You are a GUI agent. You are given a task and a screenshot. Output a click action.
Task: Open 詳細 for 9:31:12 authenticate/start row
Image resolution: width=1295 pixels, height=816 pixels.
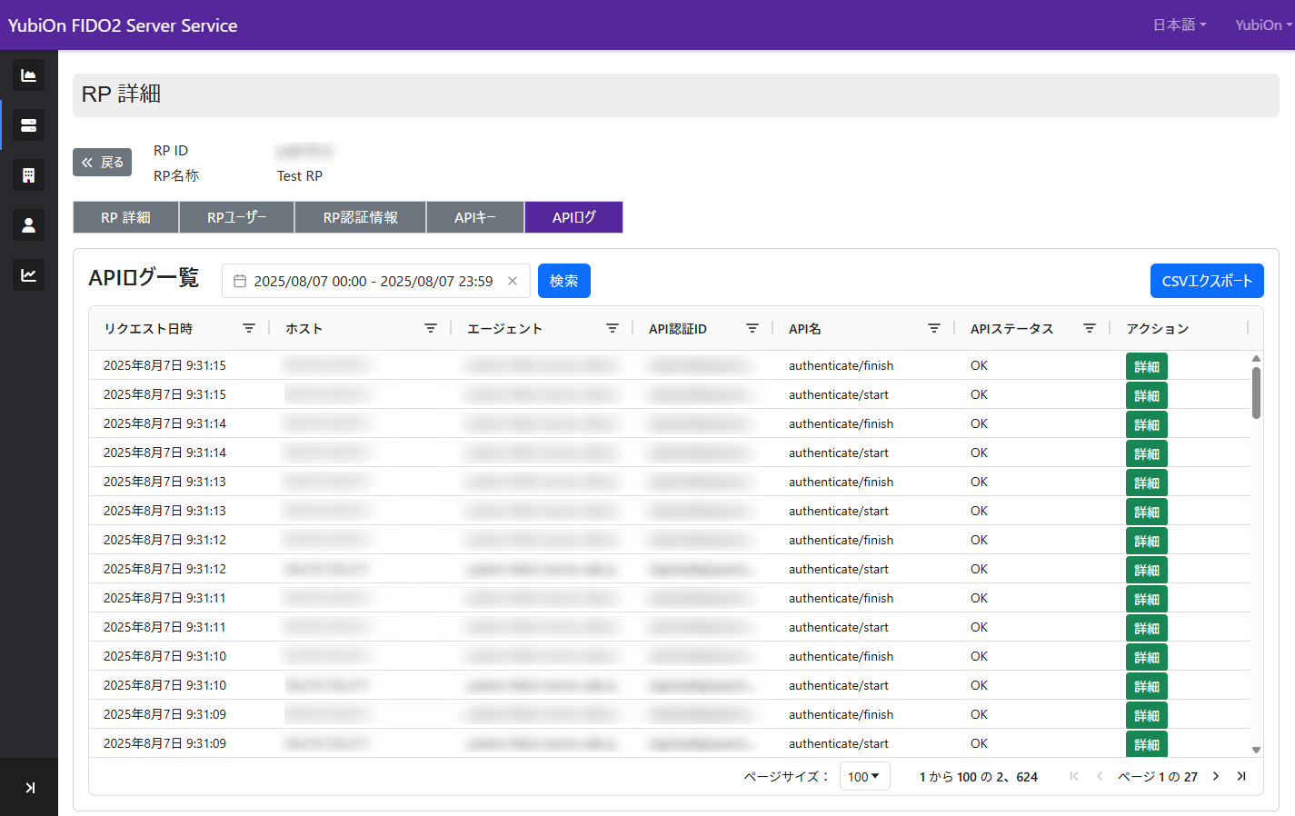tap(1147, 570)
